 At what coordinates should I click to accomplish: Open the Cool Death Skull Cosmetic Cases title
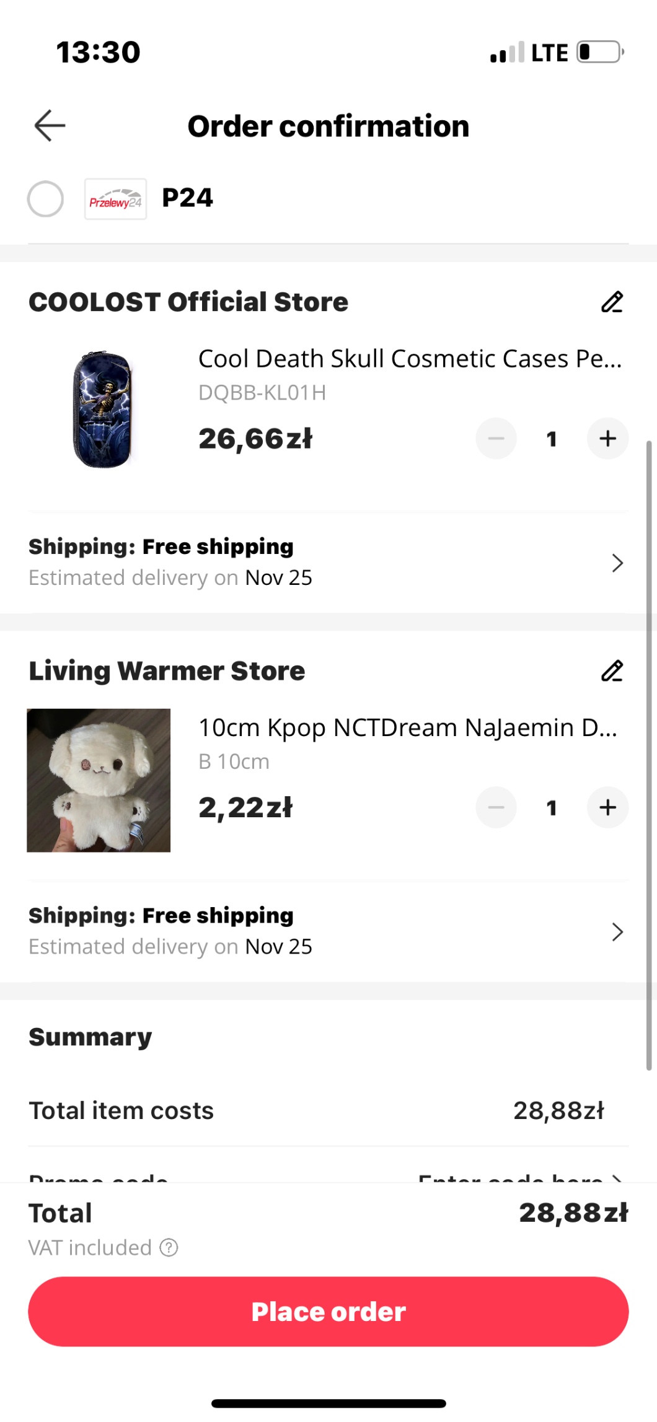click(x=409, y=359)
